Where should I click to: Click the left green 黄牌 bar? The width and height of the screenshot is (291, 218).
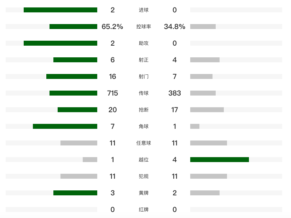click(75, 193)
